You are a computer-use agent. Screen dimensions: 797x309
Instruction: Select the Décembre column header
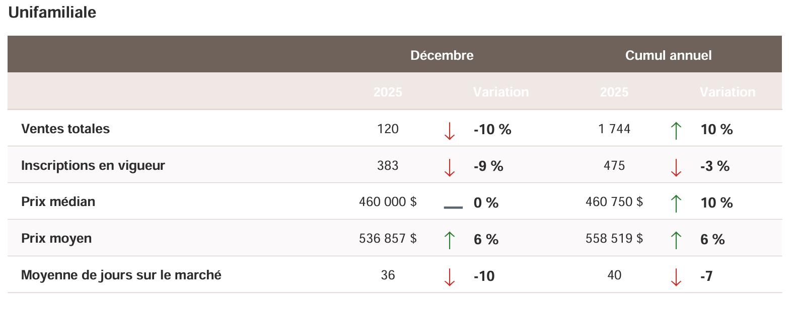(442, 55)
